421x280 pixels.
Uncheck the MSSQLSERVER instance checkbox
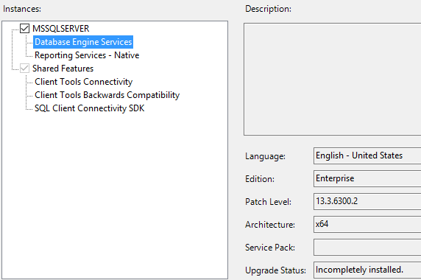coord(25,28)
